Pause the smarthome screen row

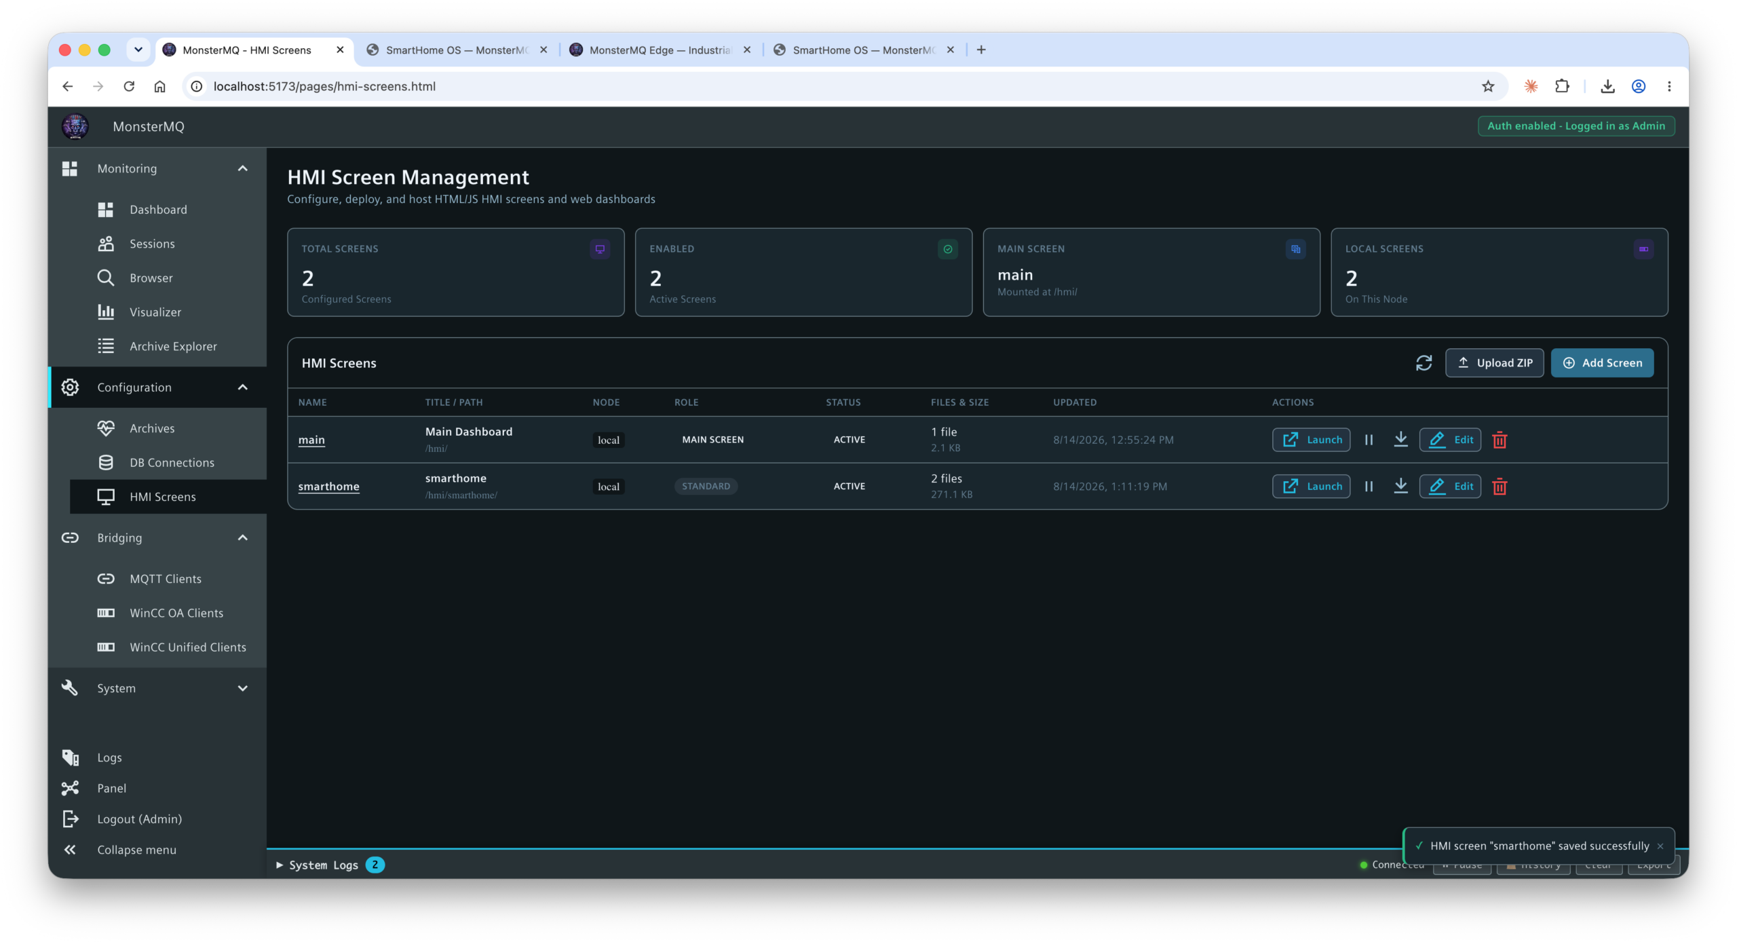[x=1369, y=487]
